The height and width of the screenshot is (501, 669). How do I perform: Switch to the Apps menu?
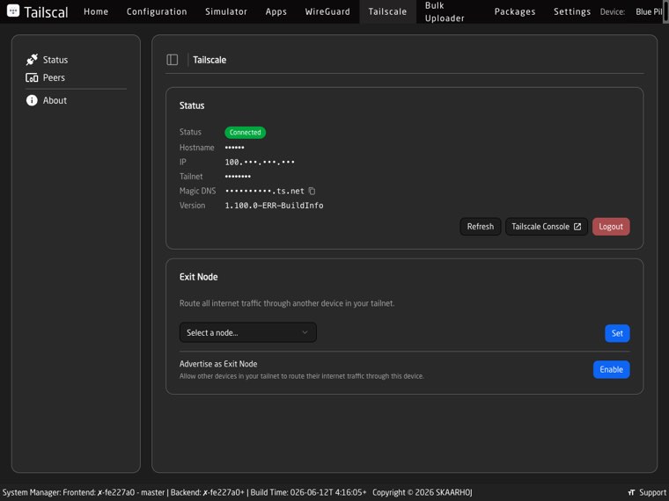pyautogui.click(x=276, y=11)
